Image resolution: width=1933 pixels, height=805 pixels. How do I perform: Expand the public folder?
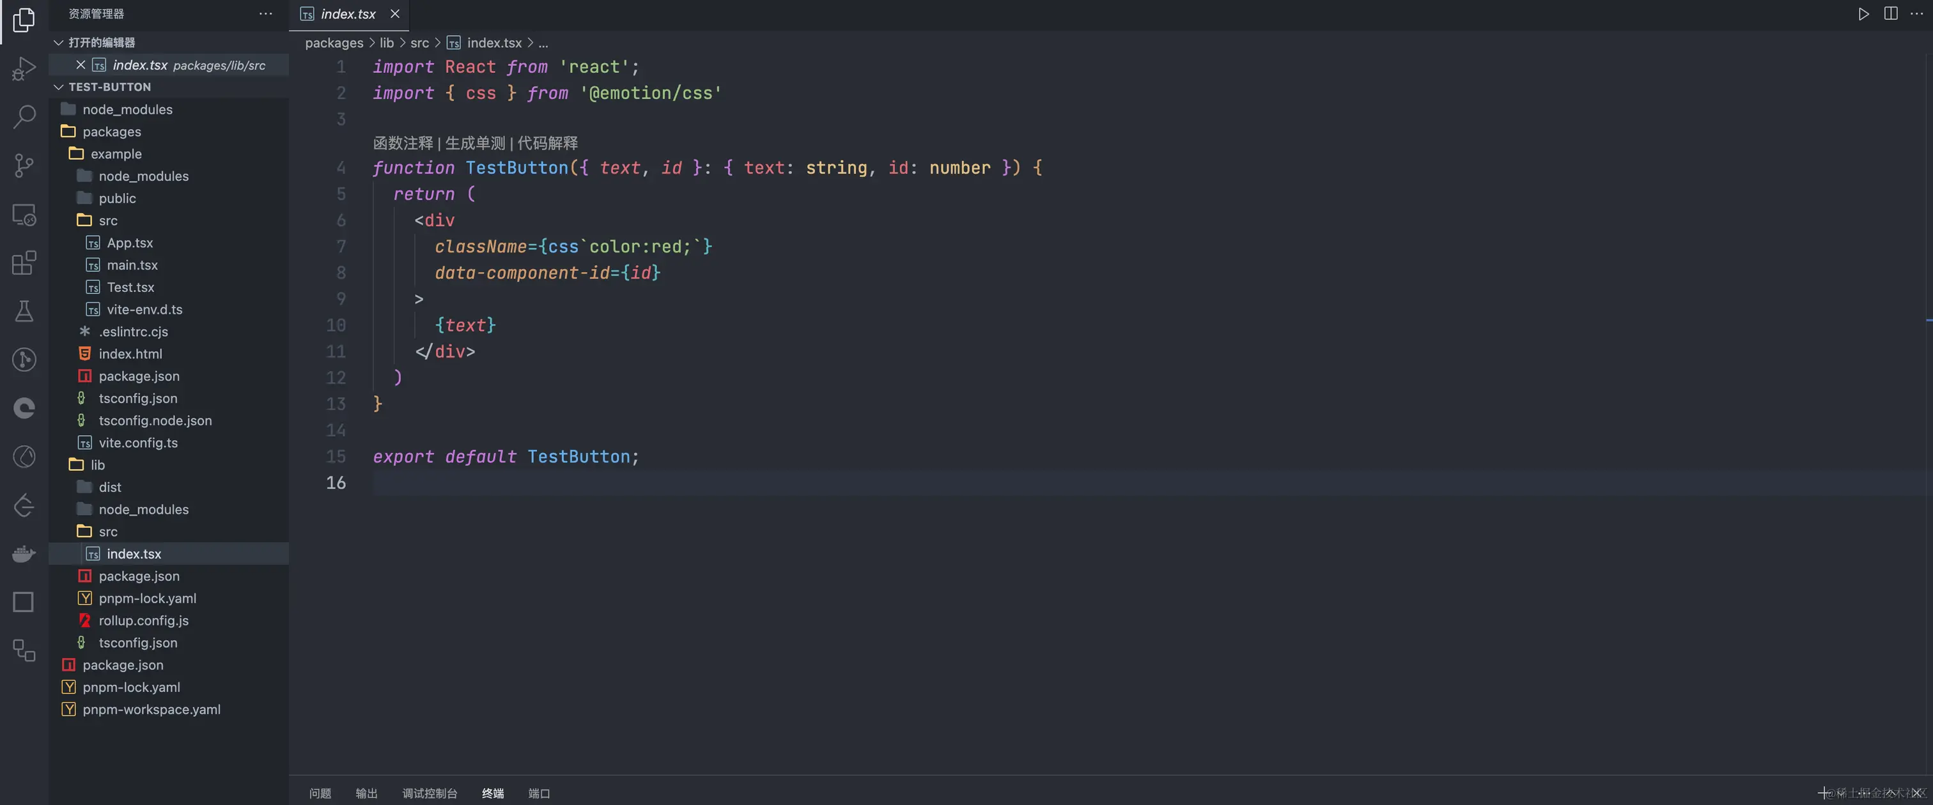[169, 198]
